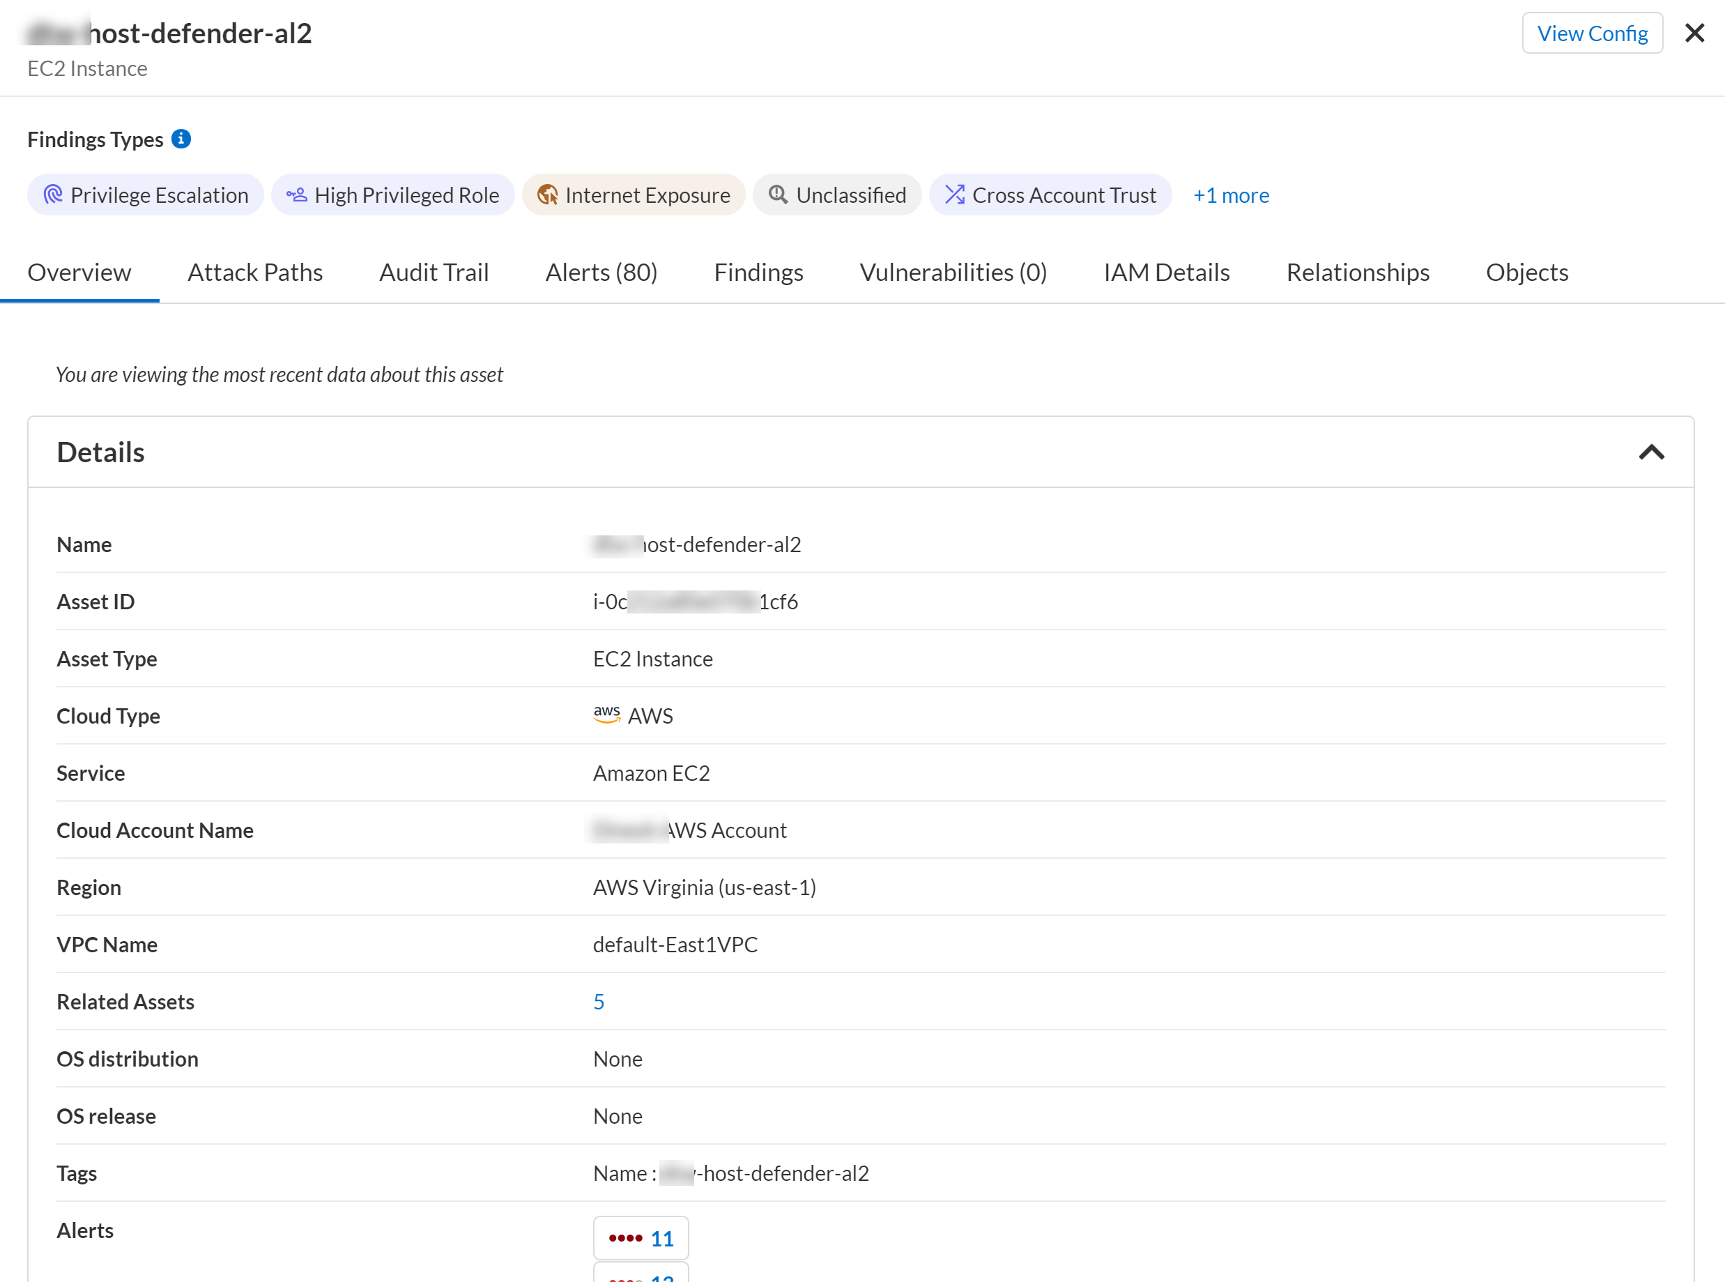Screen dimensions: 1725x1282
Task: Click the OS release value None
Action: 618,1116
